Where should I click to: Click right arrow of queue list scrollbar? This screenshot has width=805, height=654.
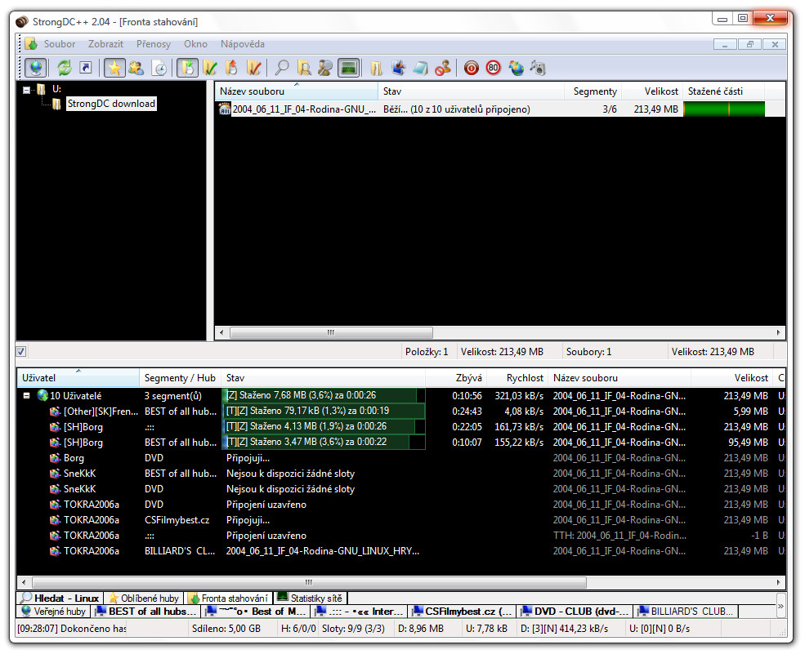778,332
